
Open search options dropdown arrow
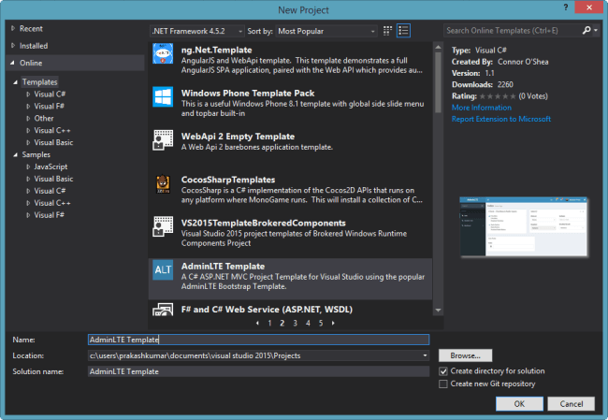[x=596, y=30]
